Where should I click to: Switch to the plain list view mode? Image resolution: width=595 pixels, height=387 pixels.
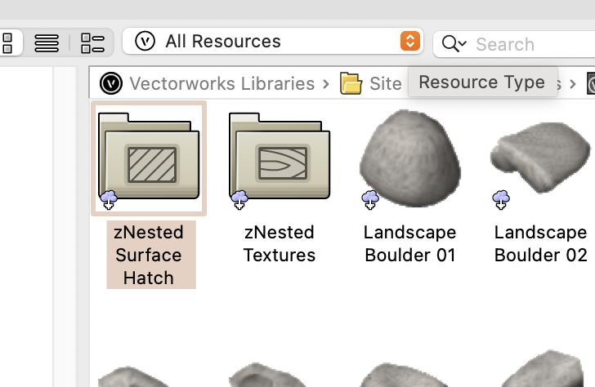47,42
